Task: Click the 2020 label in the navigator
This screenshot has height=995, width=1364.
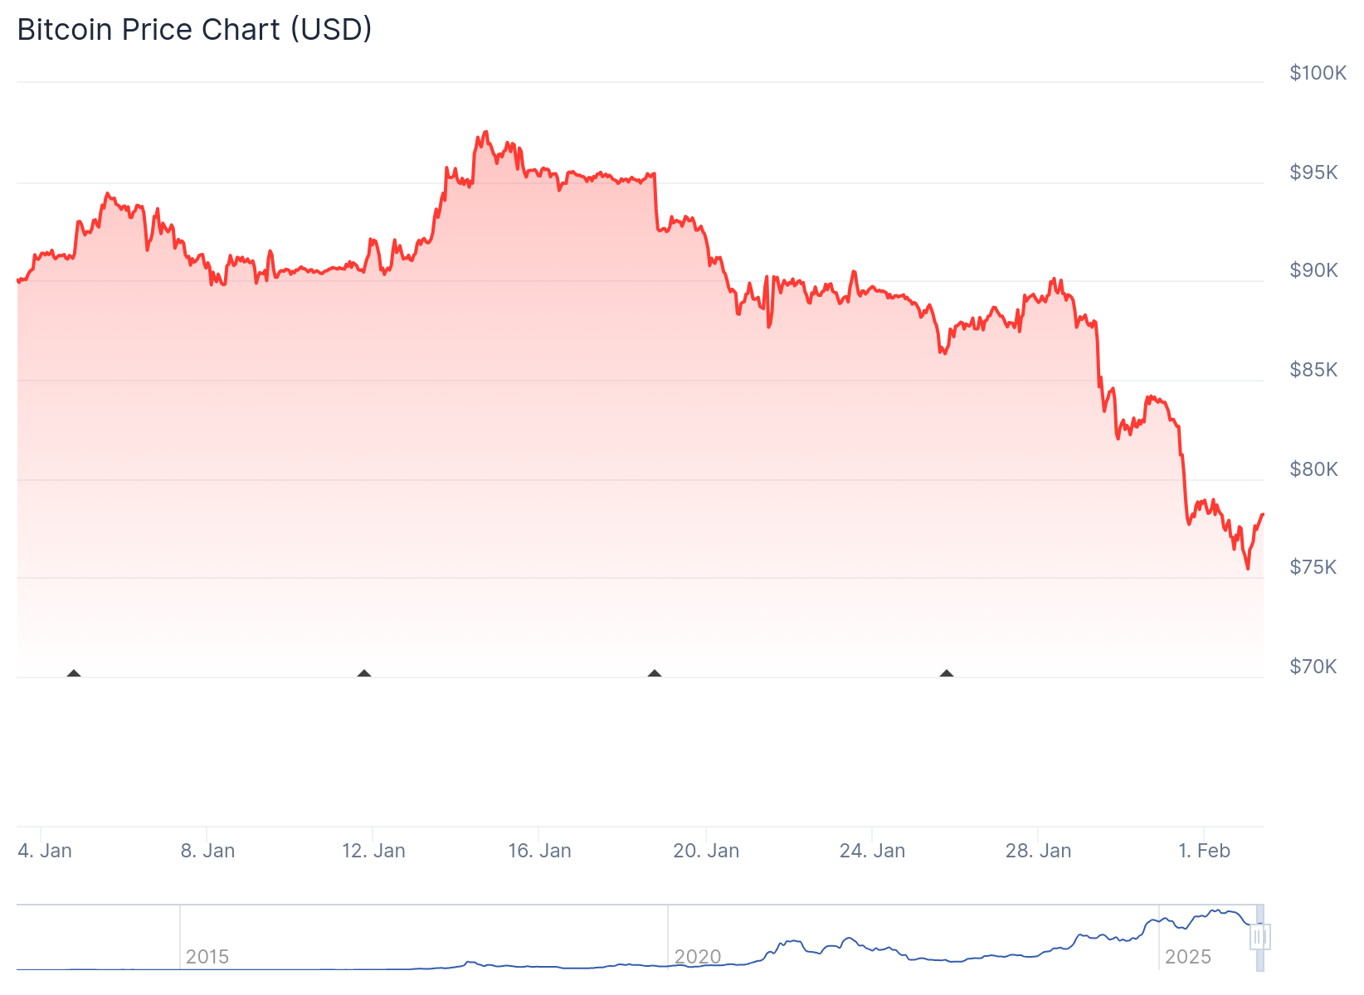Action: point(698,957)
